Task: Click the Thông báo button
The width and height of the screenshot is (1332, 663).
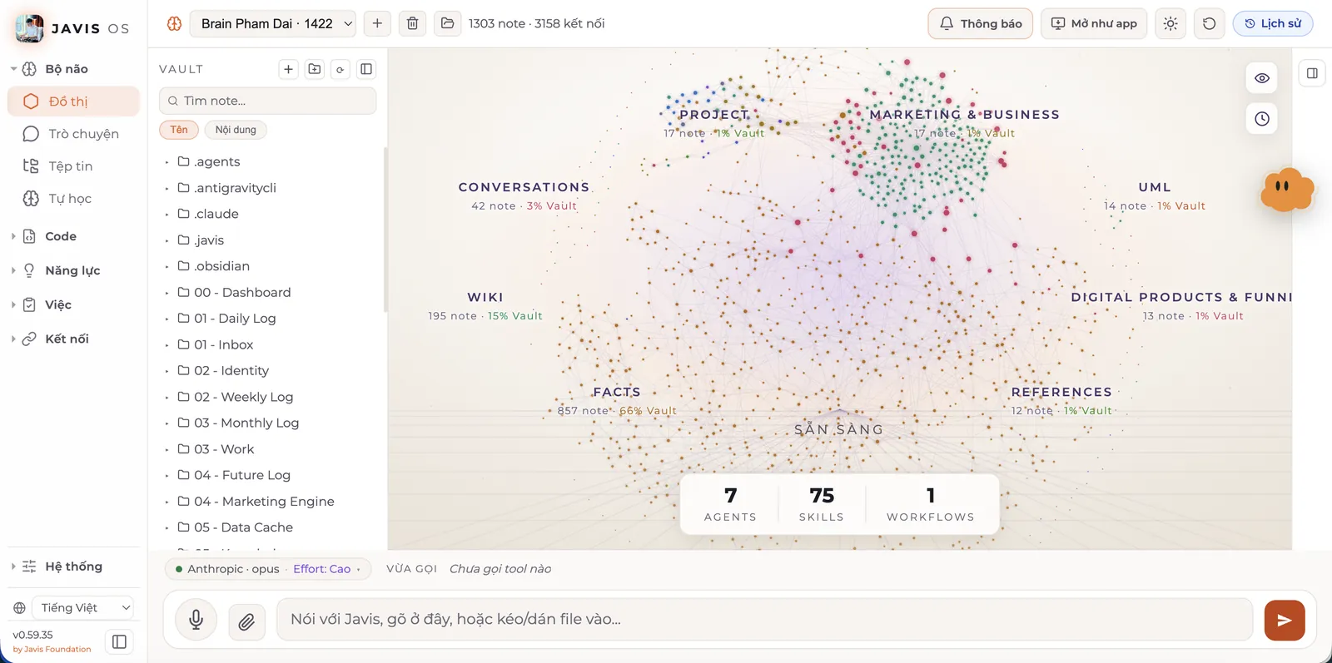Action: tap(981, 23)
